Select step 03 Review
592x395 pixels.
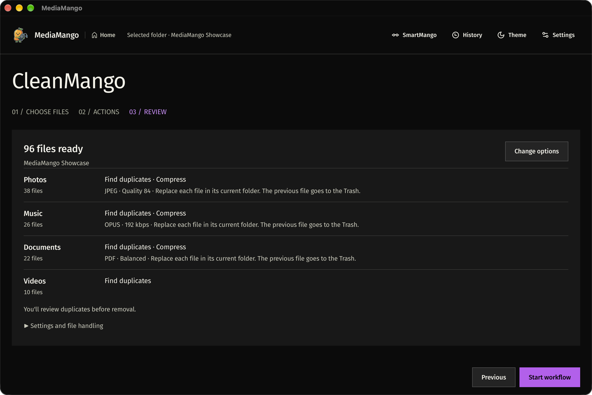click(148, 112)
